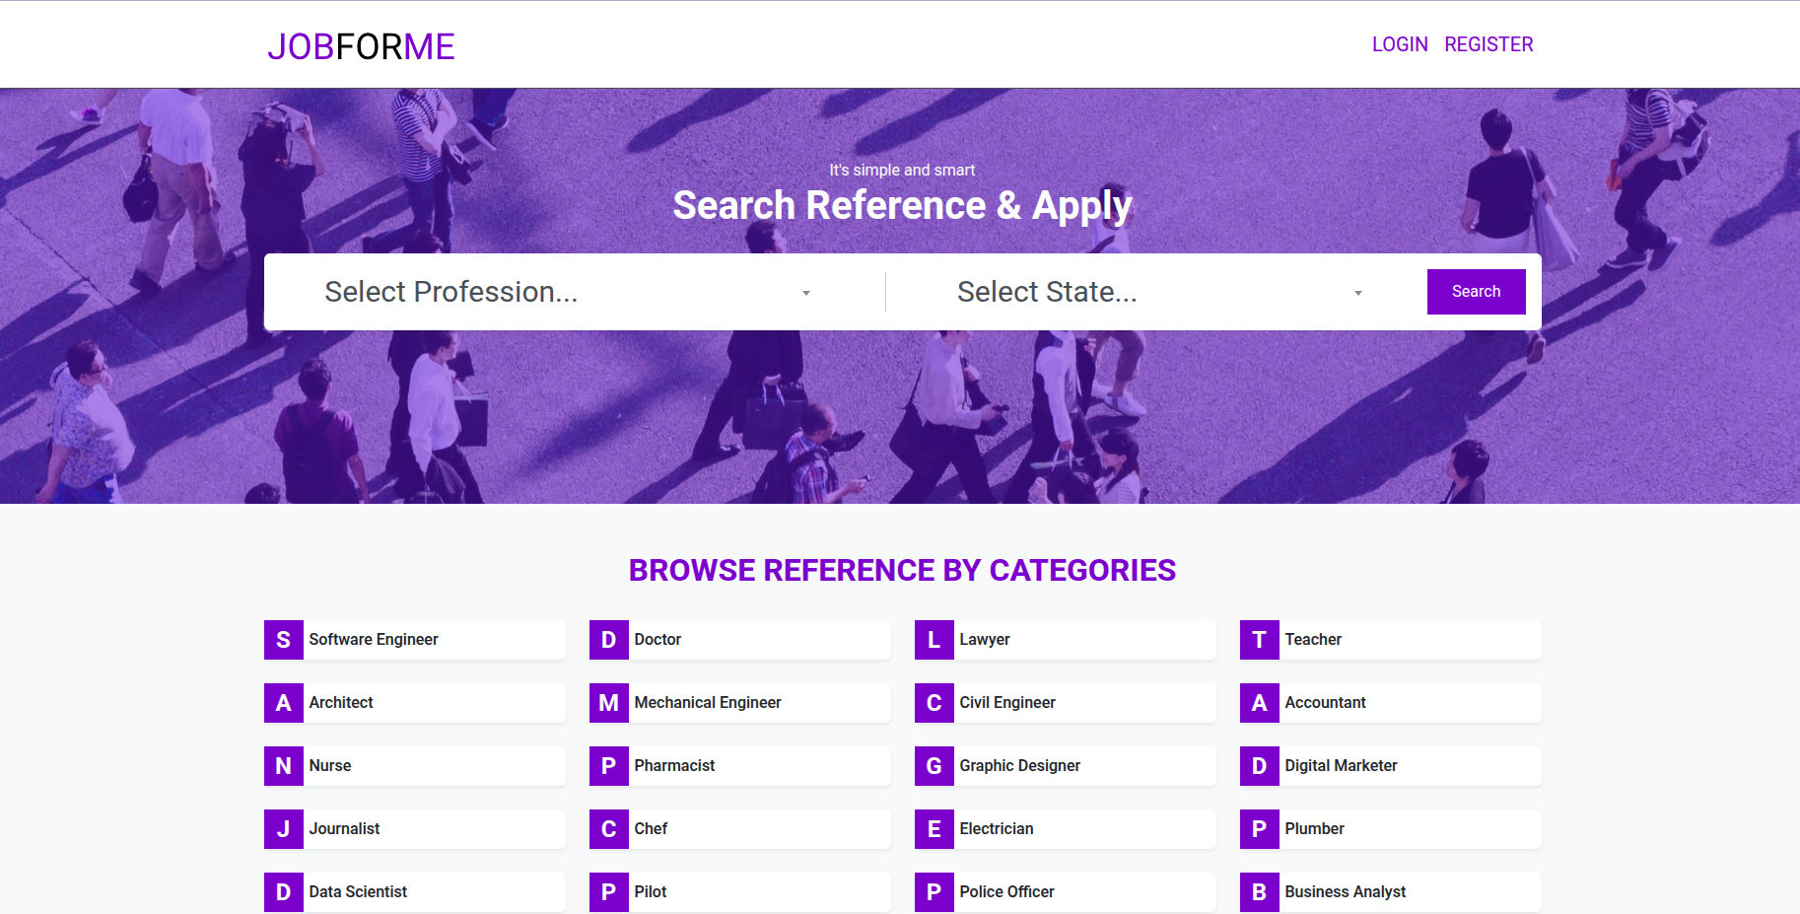Click the J icon for Journalist
Viewport: 1800px width, 914px height.
284,829
